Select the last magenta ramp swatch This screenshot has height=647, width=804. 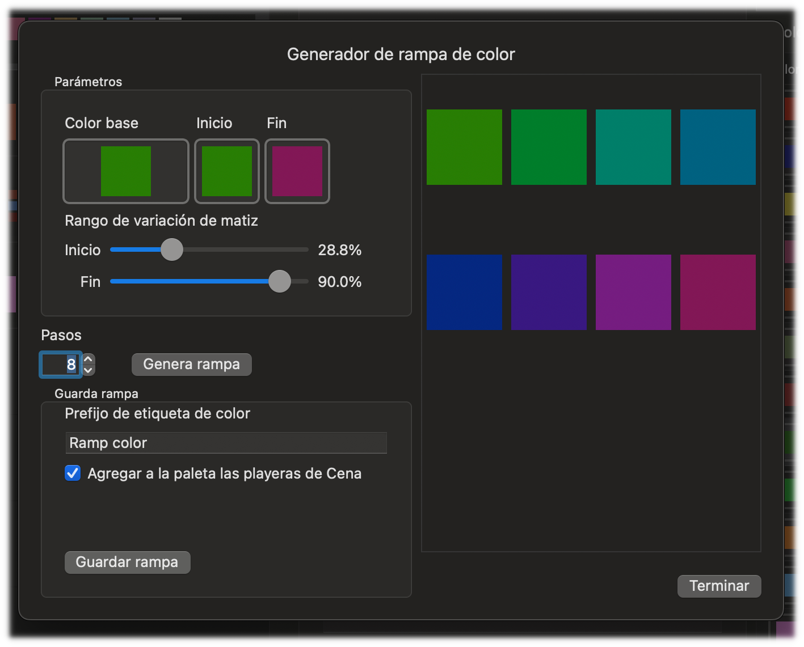click(718, 292)
